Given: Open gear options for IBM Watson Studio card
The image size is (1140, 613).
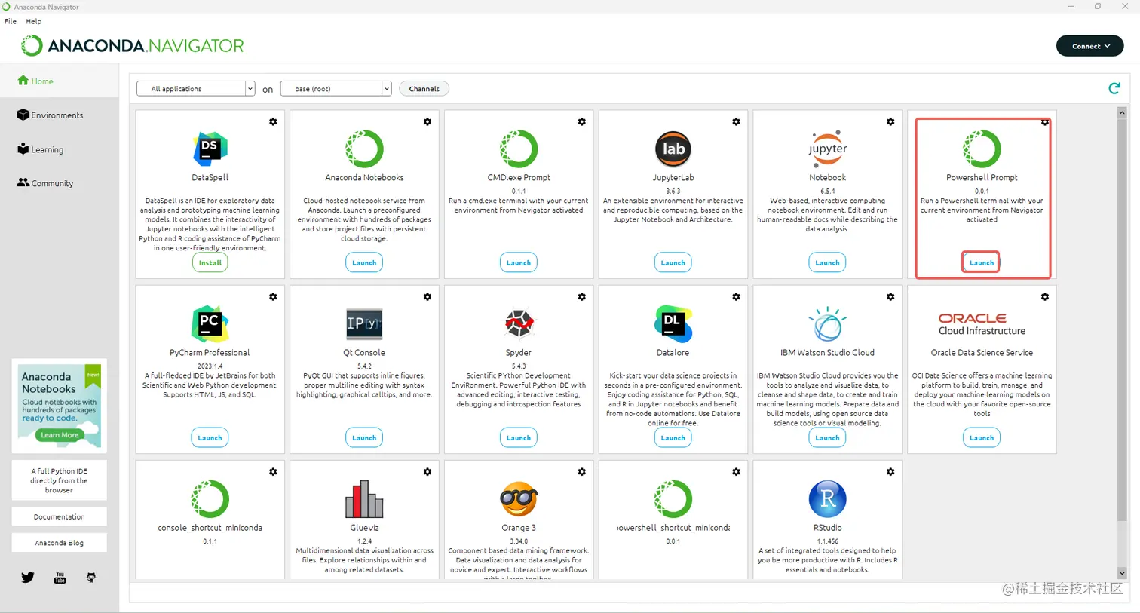Looking at the screenshot, I should (x=890, y=296).
